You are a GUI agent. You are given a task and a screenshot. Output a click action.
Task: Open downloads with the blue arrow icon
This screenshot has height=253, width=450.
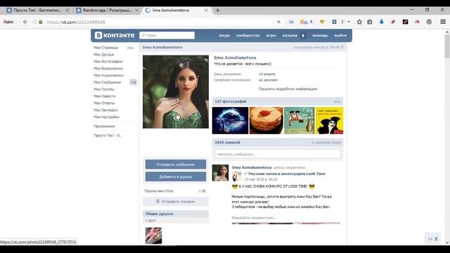coord(381,22)
